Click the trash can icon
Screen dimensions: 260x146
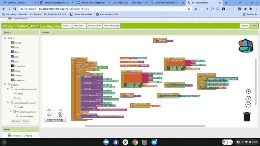[x=247, y=117]
